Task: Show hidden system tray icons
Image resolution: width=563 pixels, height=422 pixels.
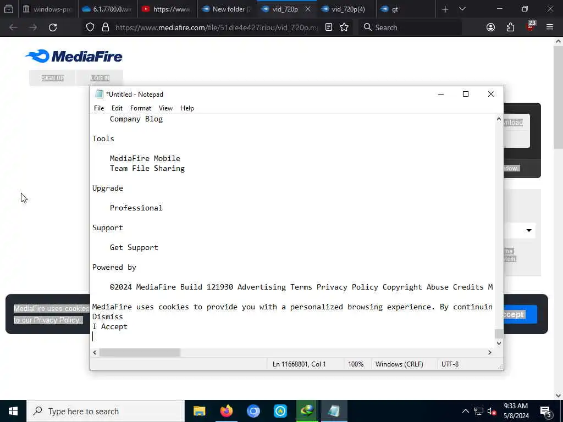Action: [x=465, y=411]
